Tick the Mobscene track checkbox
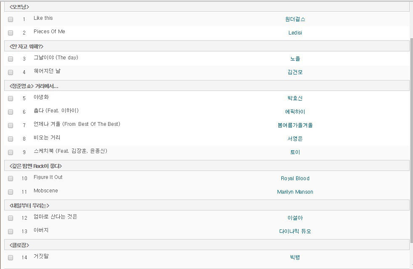Image resolution: width=413 pixels, height=269 pixels. (11, 192)
